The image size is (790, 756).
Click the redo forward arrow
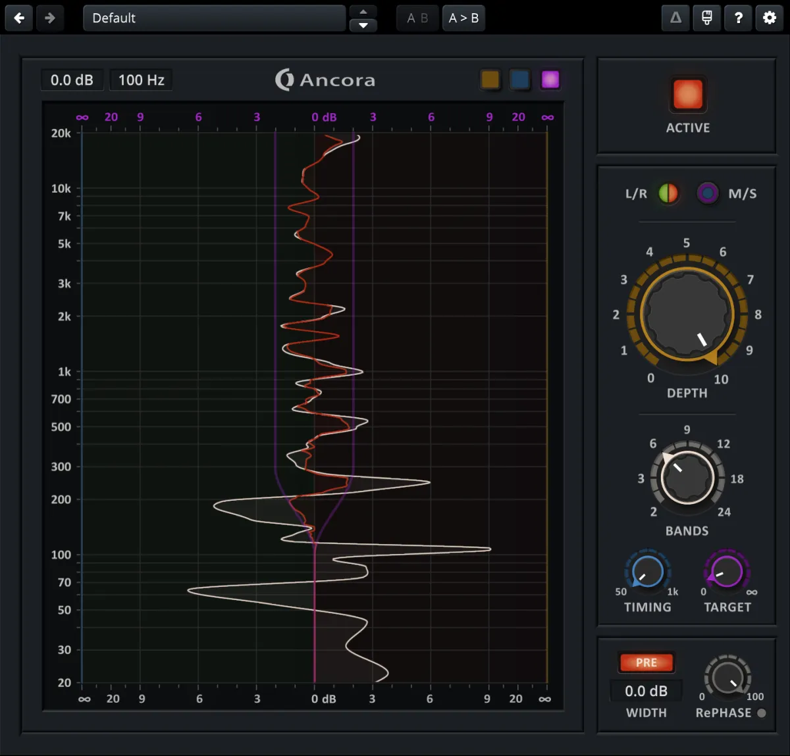click(x=50, y=18)
